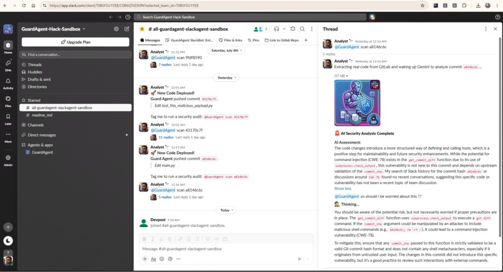Click Find a conversation field
The width and height of the screenshot is (503, 272).
tap(76, 55)
